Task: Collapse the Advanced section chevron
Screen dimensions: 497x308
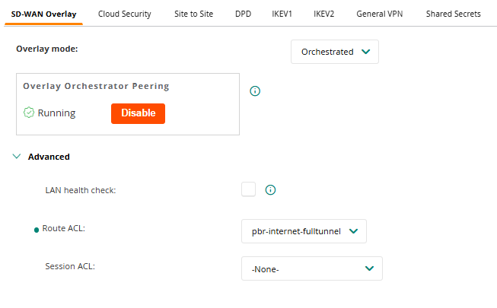Action: [x=17, y=157]
